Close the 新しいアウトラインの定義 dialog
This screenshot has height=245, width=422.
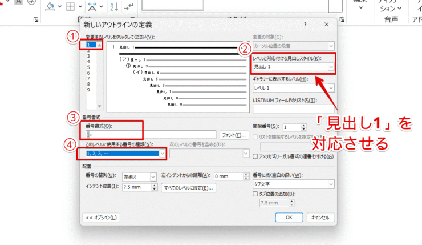326,24
